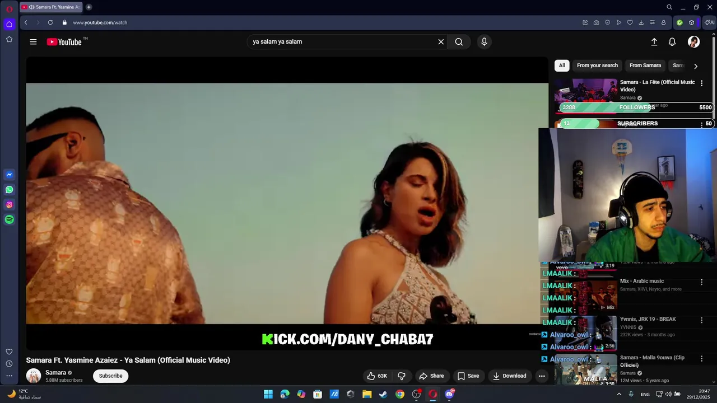Open Steam from the taskbar
This screenshot has width=717, height=403.
point(383,394)
